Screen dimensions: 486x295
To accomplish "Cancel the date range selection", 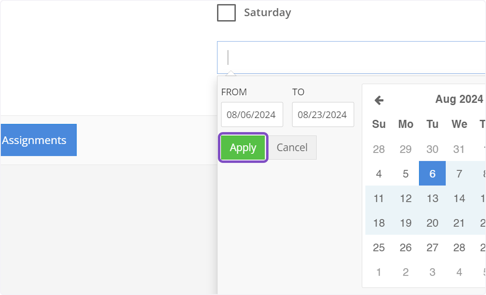I will [x=292, y=147].
